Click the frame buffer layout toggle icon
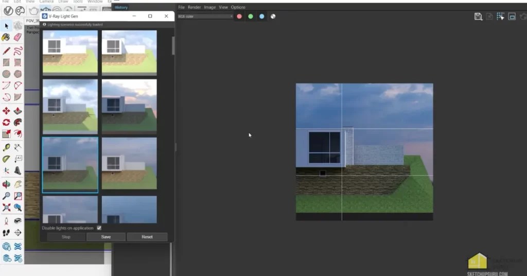Screen dimensions: 527x276 [x=512, y=16]
